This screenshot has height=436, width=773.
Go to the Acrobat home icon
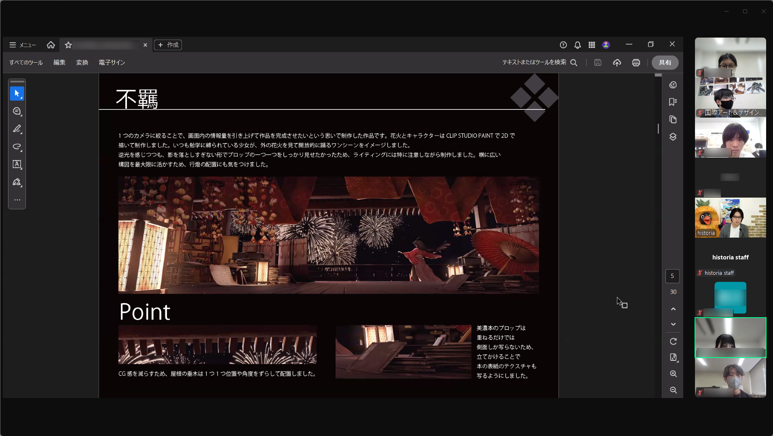click(x=51, y=45)
